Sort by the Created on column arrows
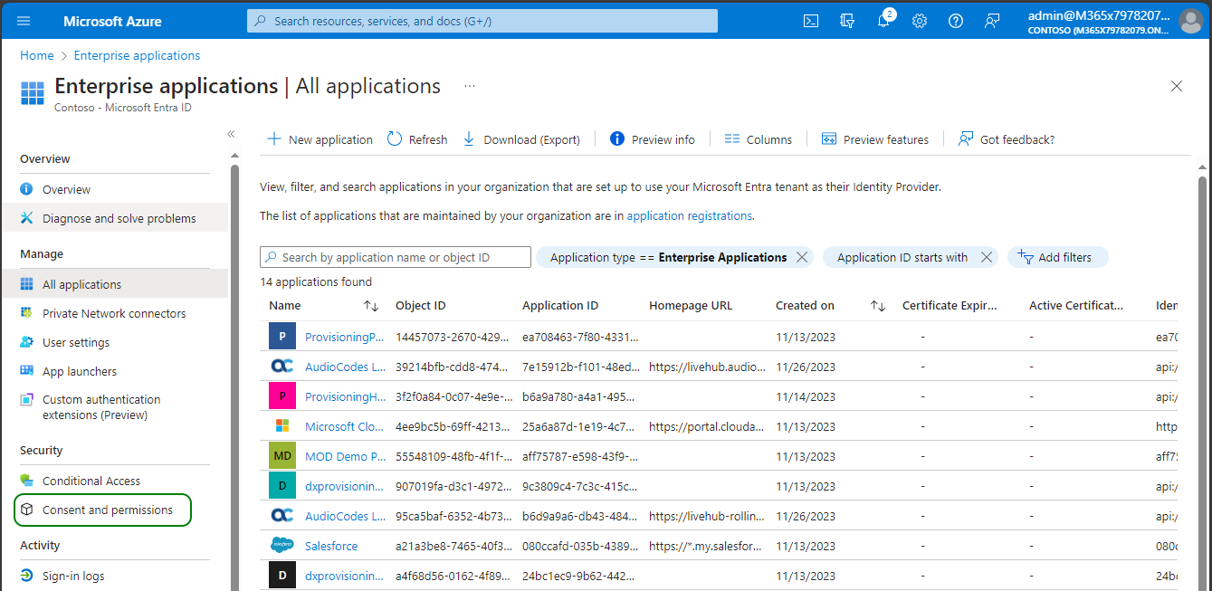1212x591 pixels. pos(878,306)
